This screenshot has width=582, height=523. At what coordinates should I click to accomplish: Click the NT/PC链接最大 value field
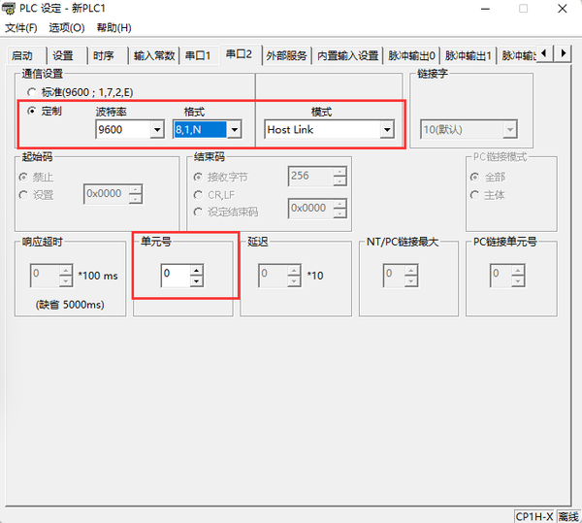click(394, 276)
